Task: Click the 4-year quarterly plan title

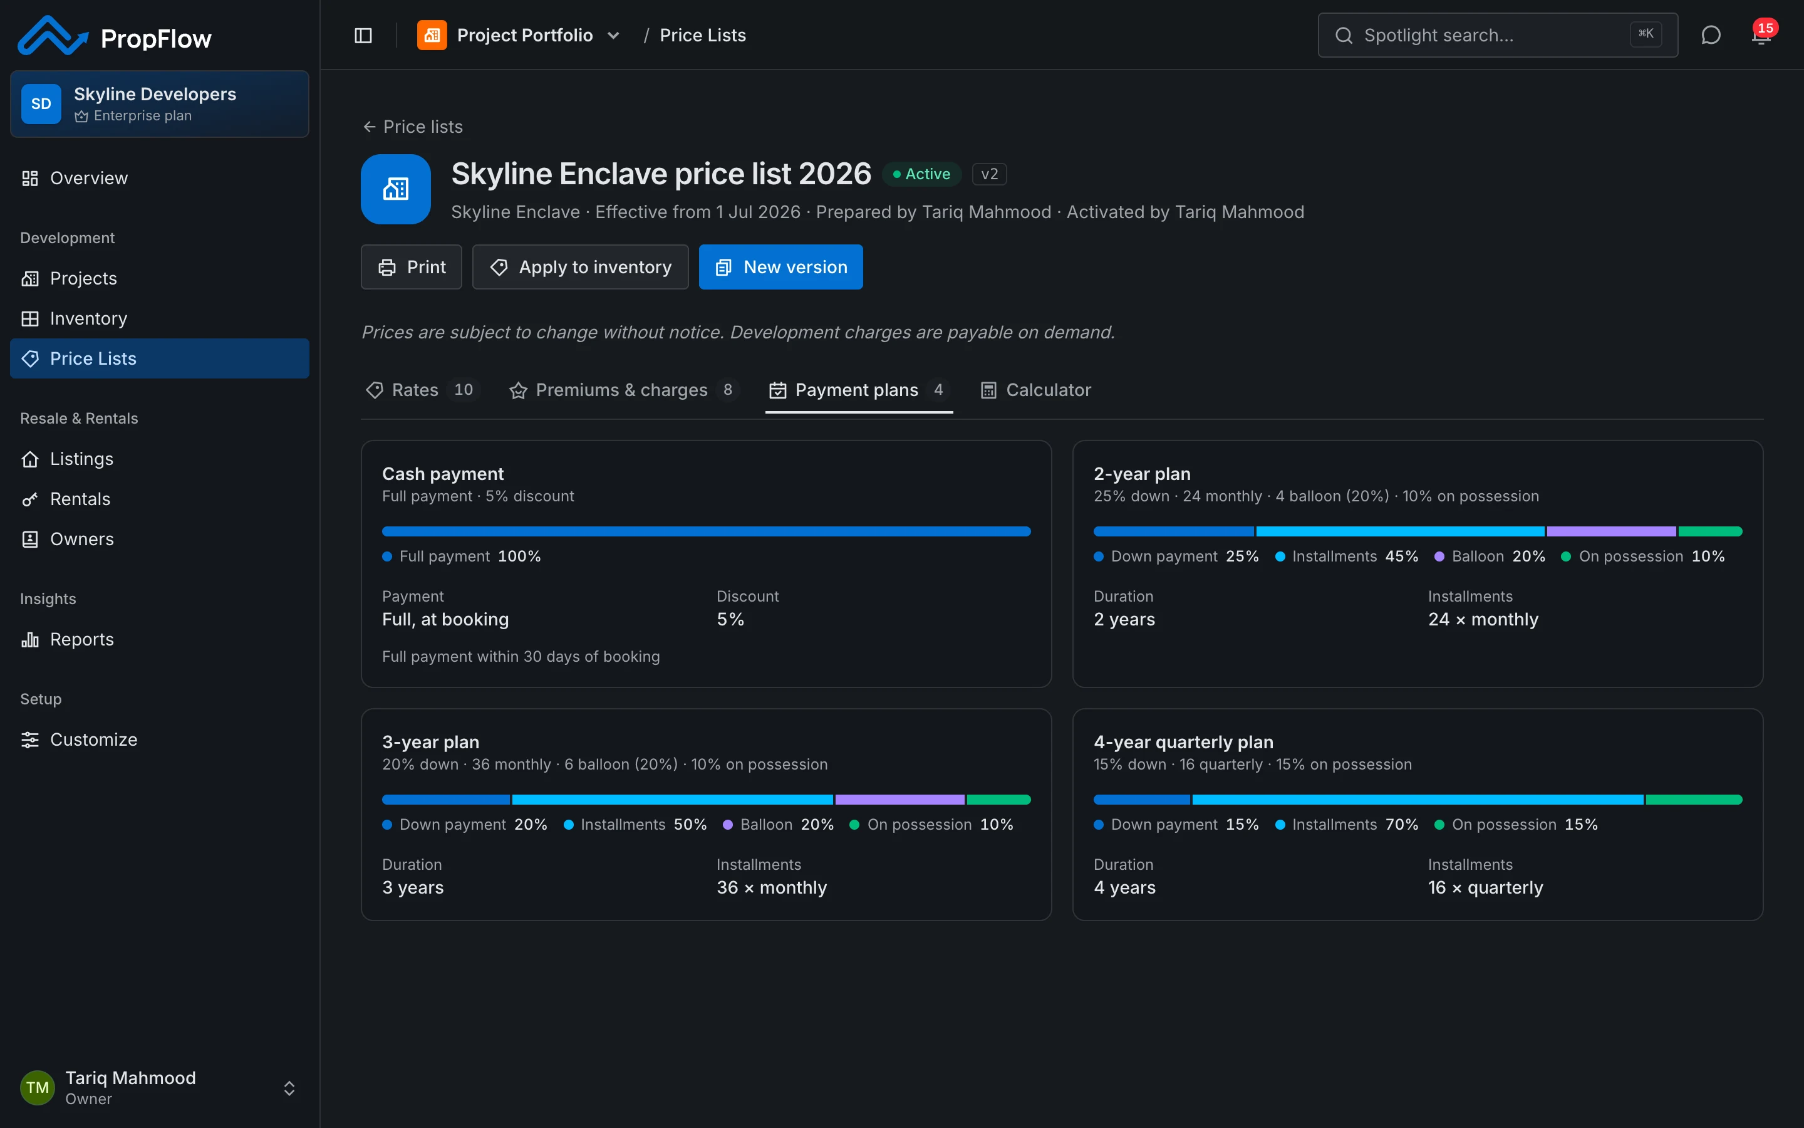Action: (x=1183, y=743)
